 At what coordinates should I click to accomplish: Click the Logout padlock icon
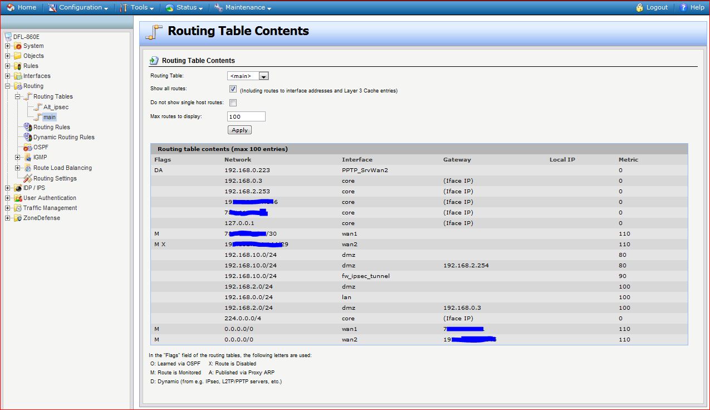coord(640,7)
